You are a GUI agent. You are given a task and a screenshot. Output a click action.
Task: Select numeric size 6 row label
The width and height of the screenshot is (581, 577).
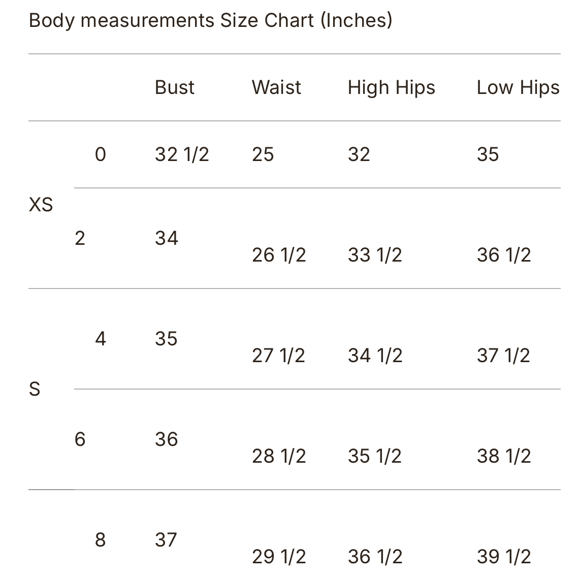(80, 439)
